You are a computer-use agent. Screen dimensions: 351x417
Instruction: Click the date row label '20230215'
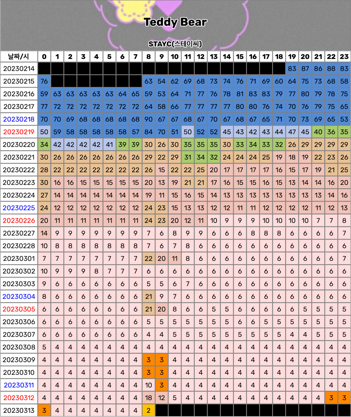[x=19, y=81]
